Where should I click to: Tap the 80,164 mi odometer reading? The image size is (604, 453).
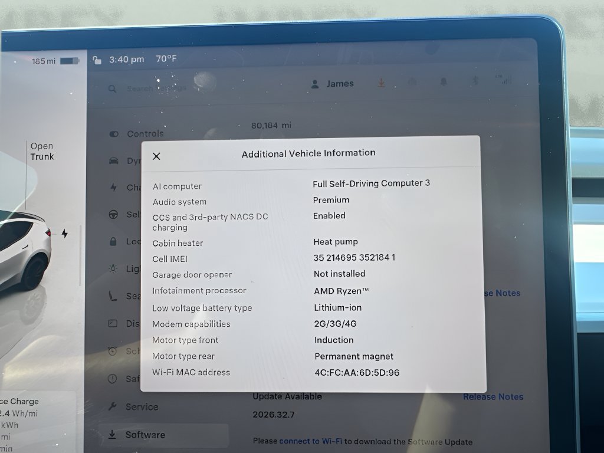coord(271,126)
